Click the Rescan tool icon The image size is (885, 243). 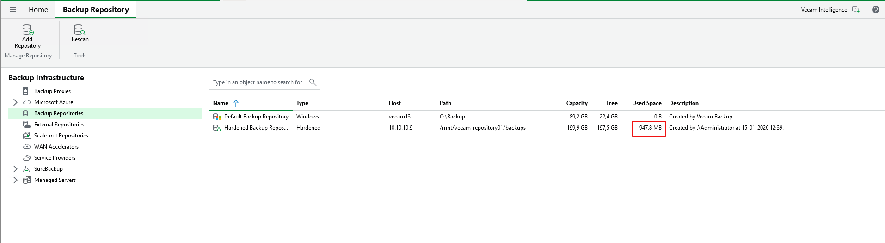click(80, 31)
